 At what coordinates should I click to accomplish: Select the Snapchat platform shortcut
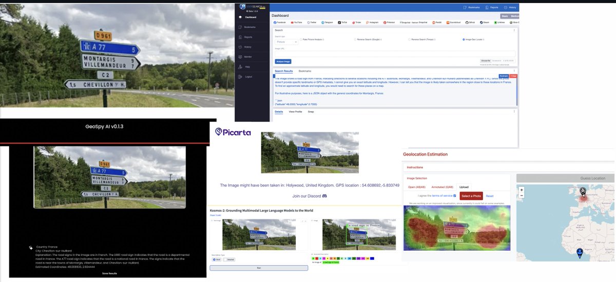coord(414,23)
